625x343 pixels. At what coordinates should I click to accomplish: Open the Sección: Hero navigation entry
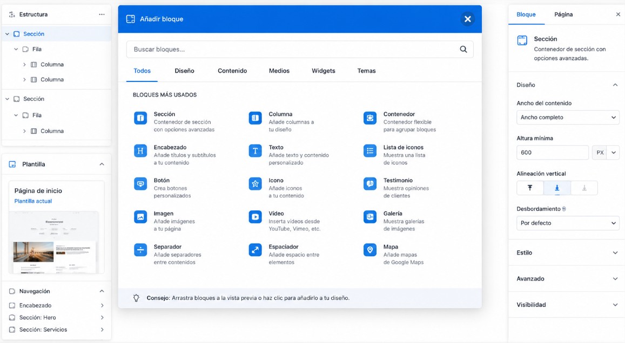coord(56,318)
